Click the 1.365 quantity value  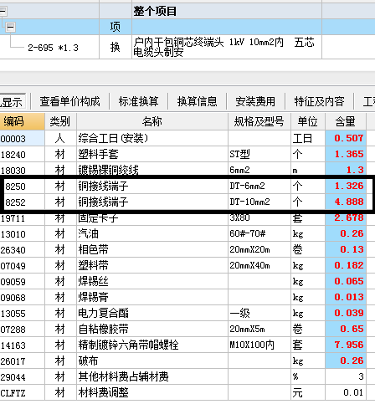(346, 154)
